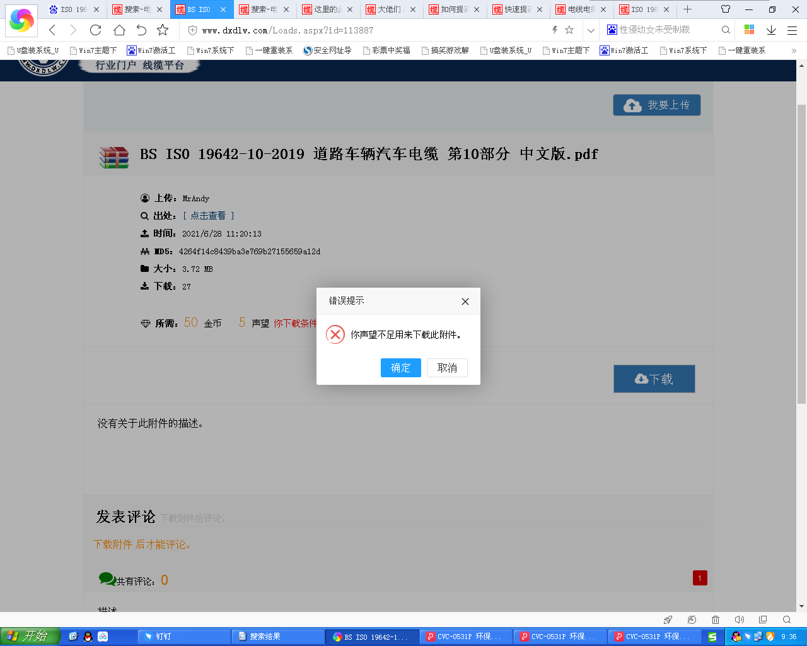Expand the address bar dropdown arrow
Viewport: 807px width, 646px height.
click(591, 30)
